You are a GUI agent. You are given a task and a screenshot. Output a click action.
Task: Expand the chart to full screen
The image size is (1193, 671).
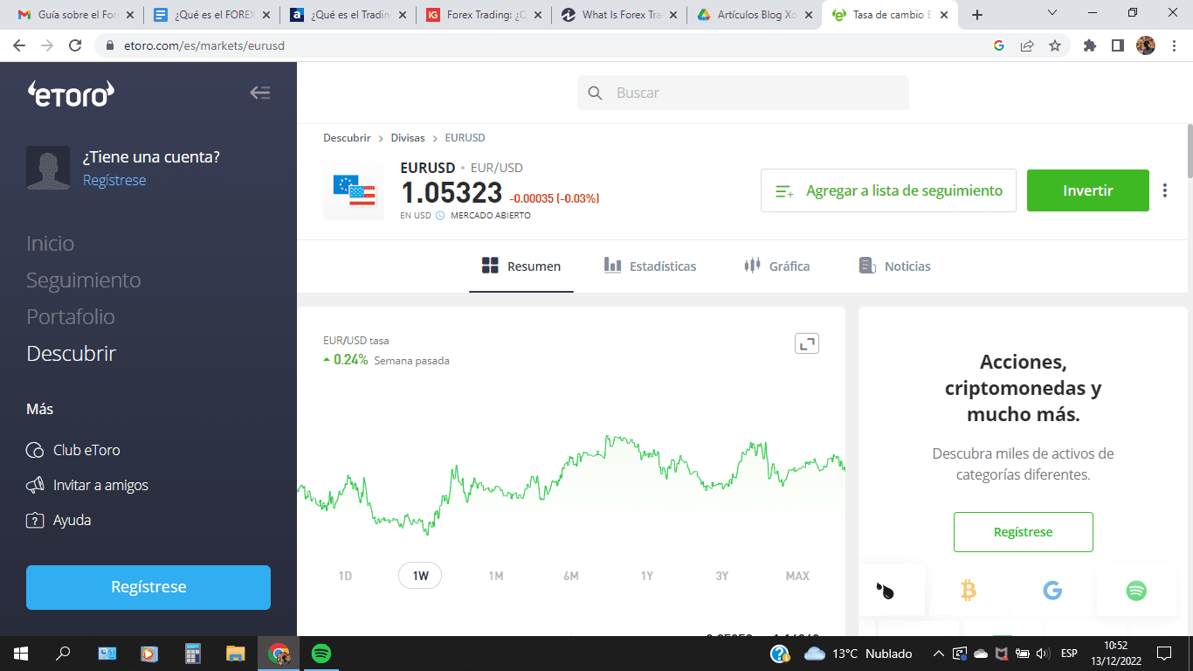point(807,343)
